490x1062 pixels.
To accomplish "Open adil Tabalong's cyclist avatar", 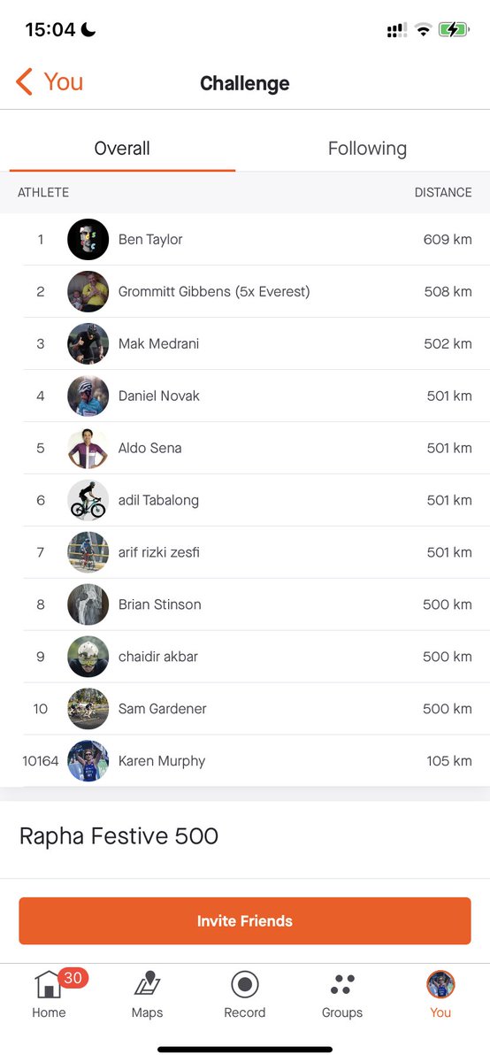I will tap(88, 501).
